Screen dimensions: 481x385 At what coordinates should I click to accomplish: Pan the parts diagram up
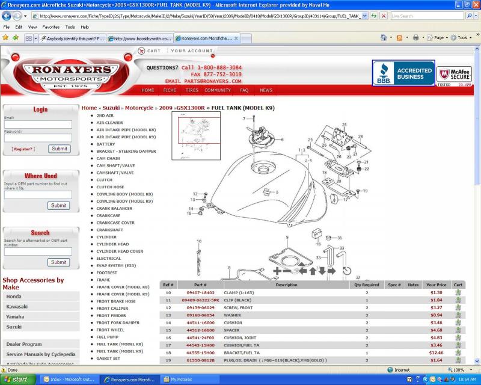tap(313, 271)
